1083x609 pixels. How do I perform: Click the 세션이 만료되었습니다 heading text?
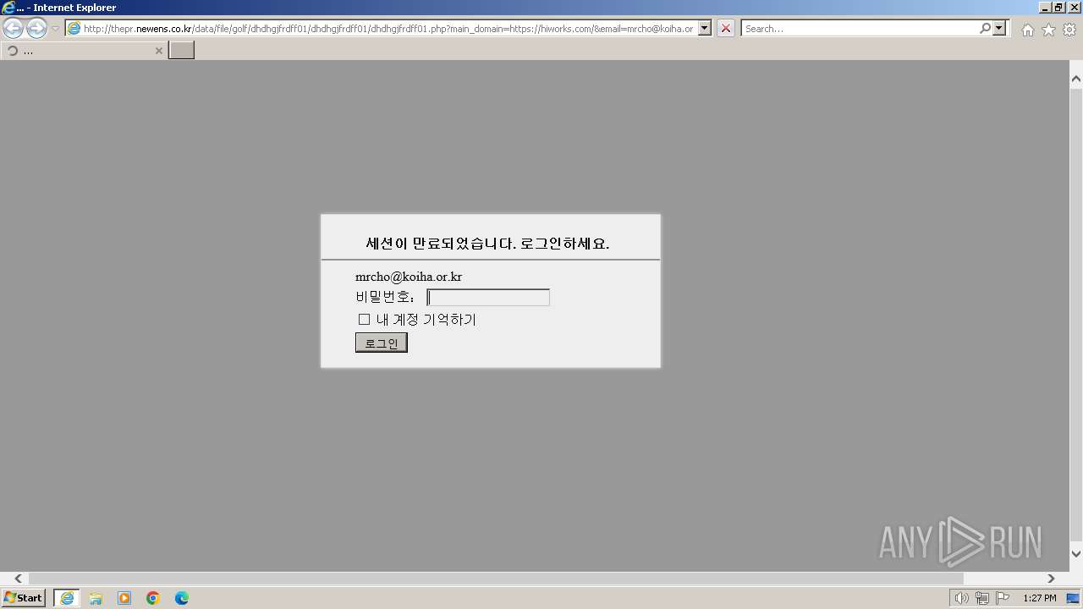click(487, 244)
